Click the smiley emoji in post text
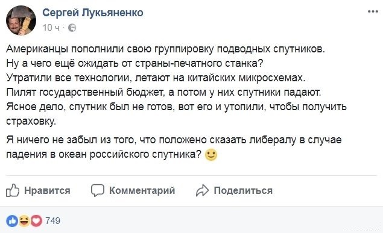 (211, 155)
